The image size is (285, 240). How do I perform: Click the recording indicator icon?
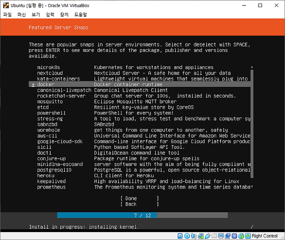228,236
